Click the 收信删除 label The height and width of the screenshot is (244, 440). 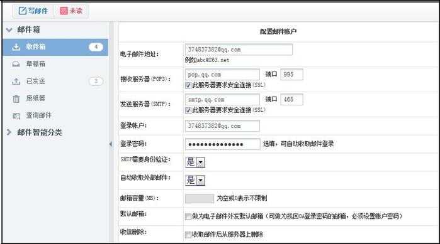click(x=133, y=232)
